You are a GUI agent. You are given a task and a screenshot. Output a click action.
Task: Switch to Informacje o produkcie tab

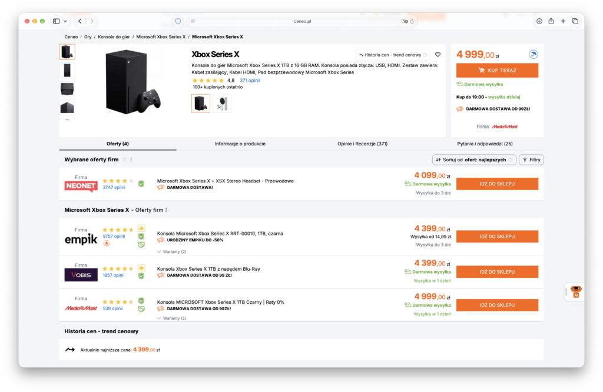(240, 144)
